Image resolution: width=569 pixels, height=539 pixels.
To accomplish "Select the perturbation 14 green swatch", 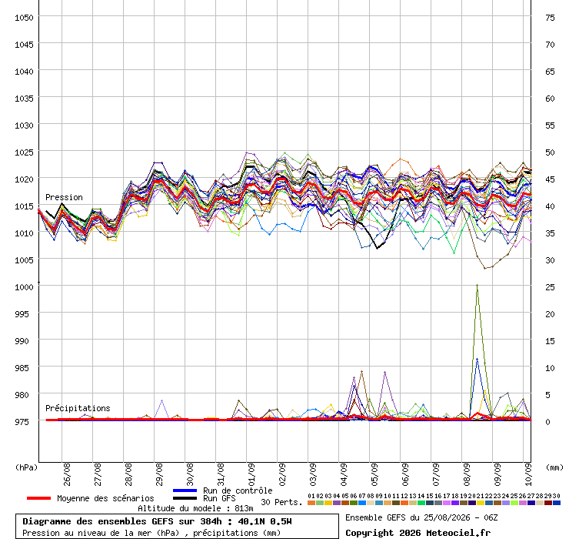I will (x=421, y=503).
